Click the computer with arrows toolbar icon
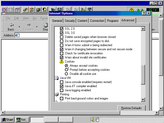 [38, 10]
